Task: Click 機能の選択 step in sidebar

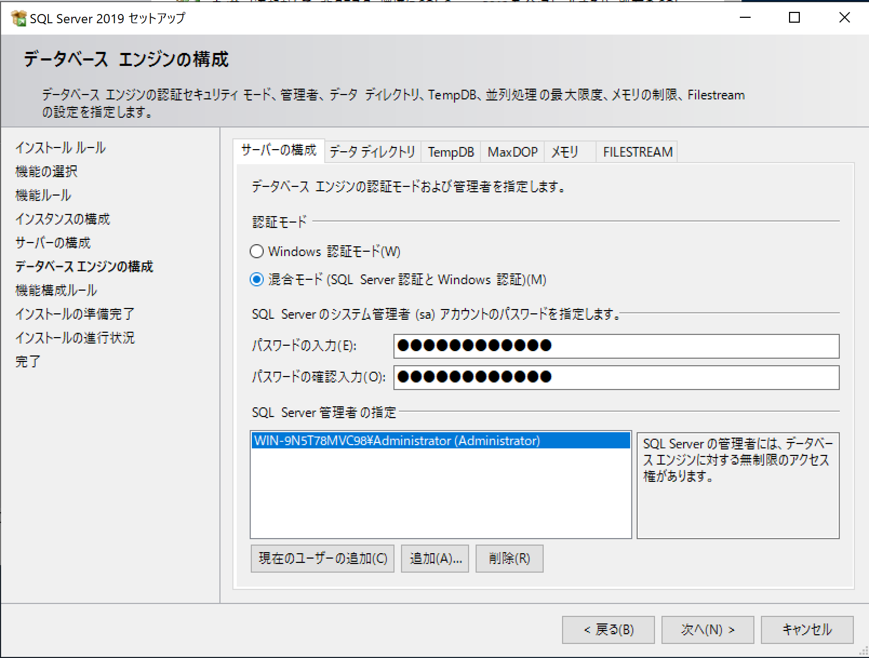Action: [46, 171]
